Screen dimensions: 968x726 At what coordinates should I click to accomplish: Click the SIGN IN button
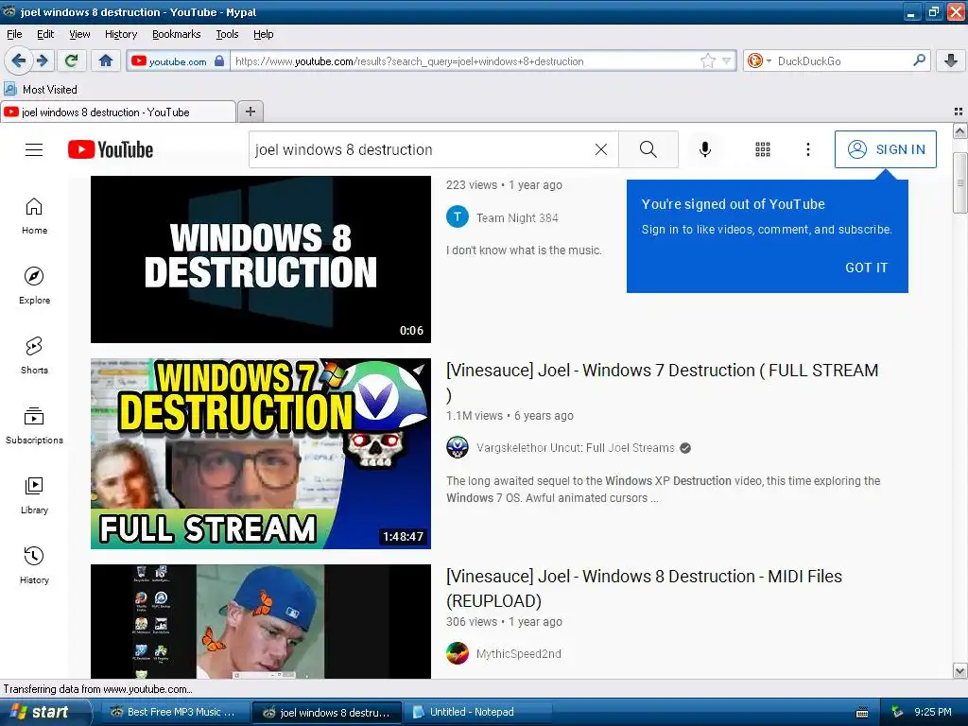pos(885,149)
